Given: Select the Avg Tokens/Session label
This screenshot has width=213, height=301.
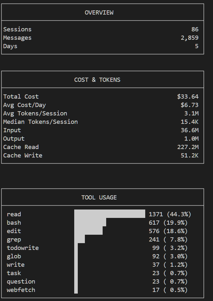Looking at the screenshot, I should [x=35, y=113].
